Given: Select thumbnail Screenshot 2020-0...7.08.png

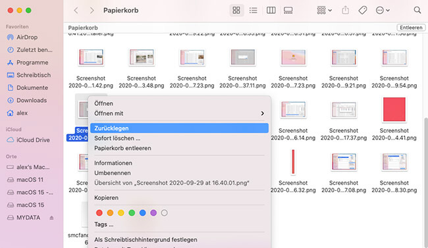Looking at the screenshot, I should pyautogui.click(x=344, y=162).
